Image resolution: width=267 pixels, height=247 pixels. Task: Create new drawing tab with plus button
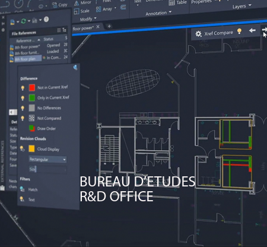pyautogui.click(x=109, y=26)
